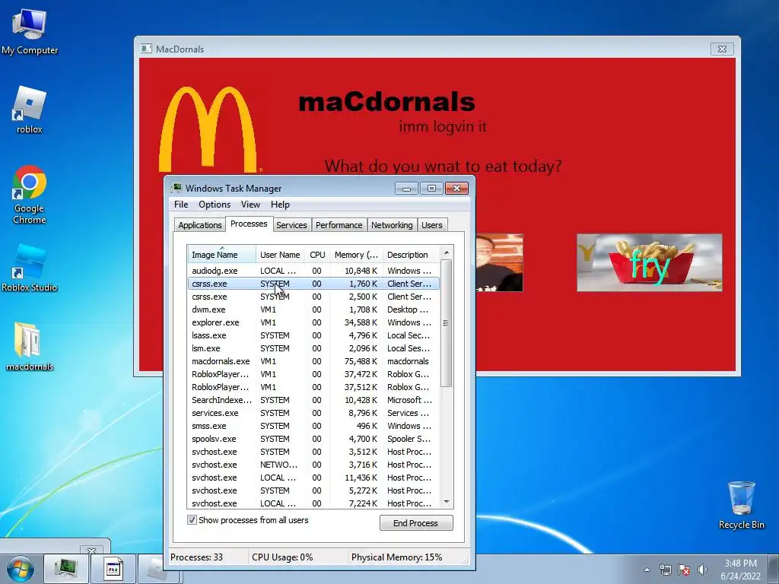The width and height of the screenshot is (779, 584).
Task: Close the Windows Task Manager
Action: [456, 189]
